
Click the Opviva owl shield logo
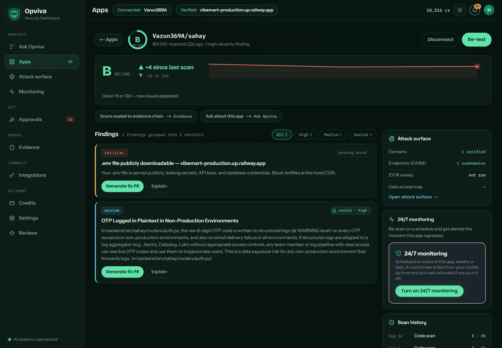pos(14,14)
